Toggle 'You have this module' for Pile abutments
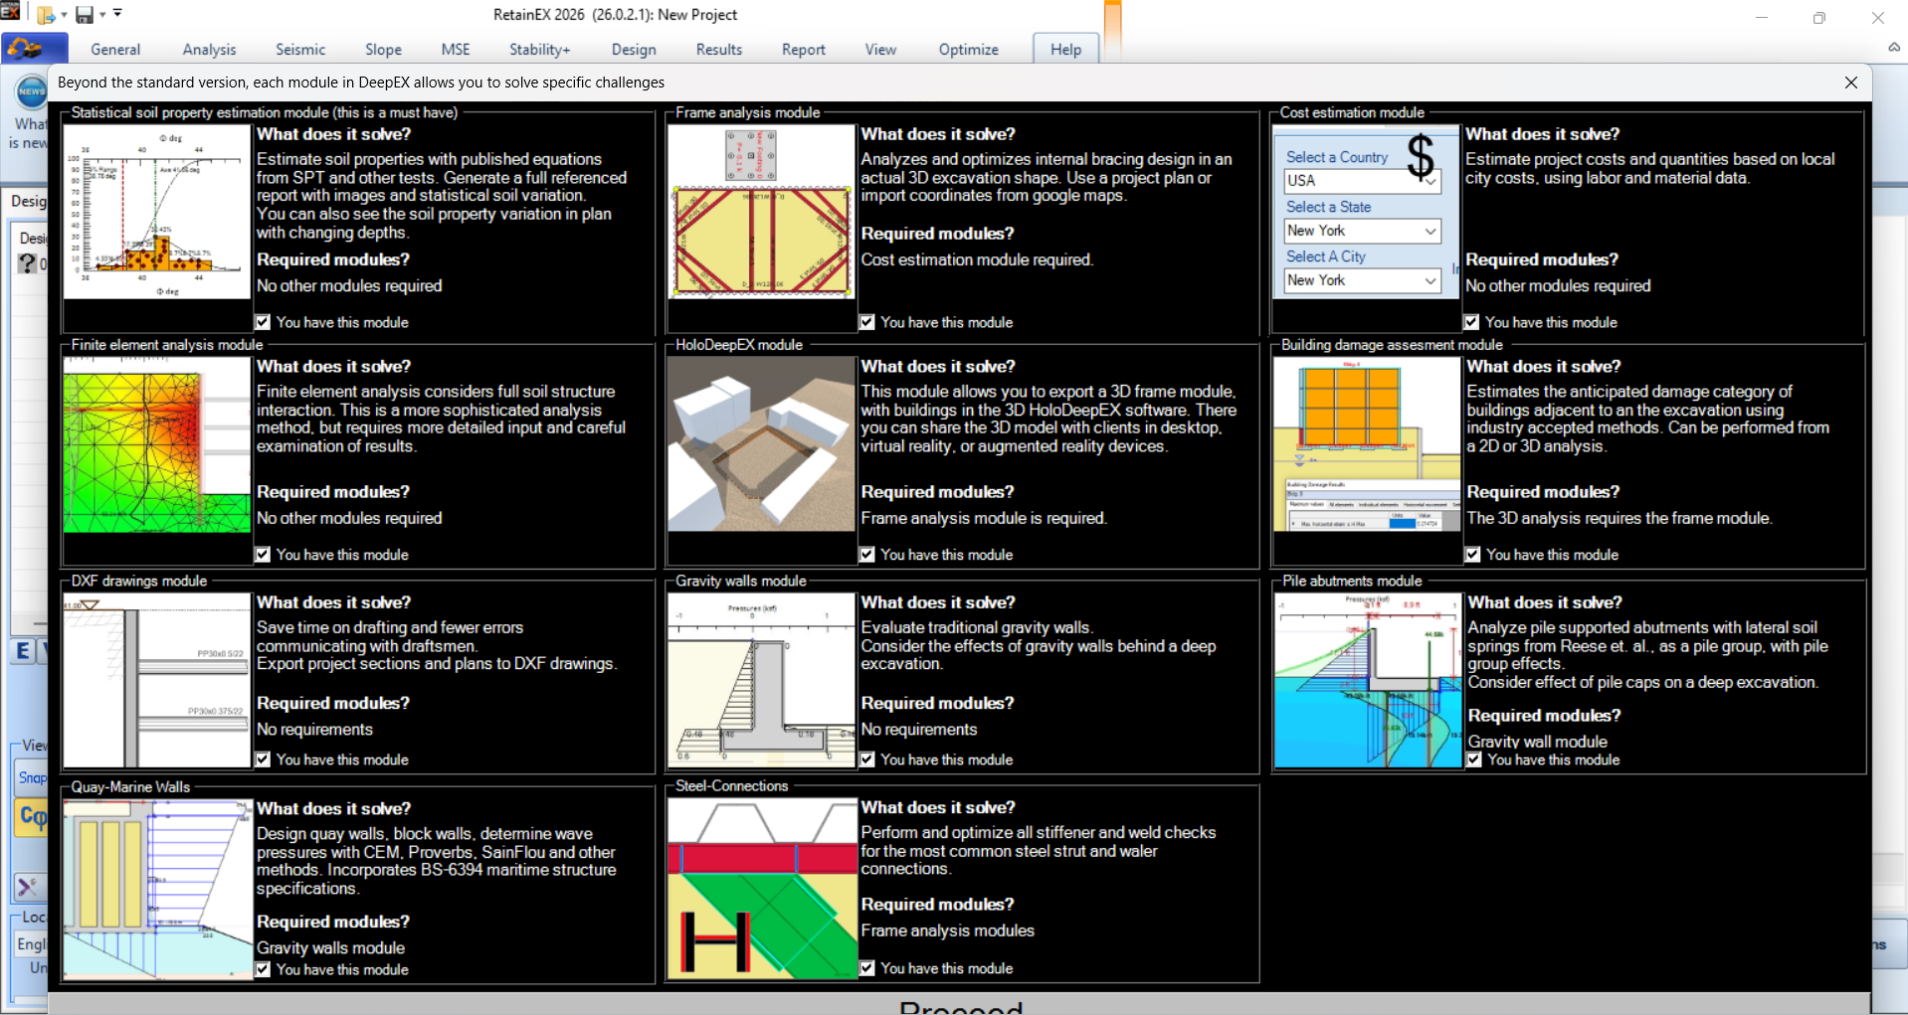 click(x=1474, y=760)
